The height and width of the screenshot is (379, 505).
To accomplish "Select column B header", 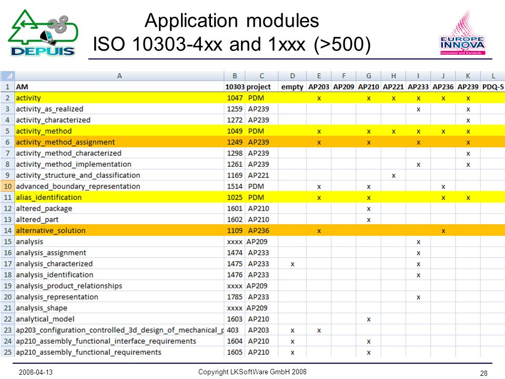I will tap(235, 76).
